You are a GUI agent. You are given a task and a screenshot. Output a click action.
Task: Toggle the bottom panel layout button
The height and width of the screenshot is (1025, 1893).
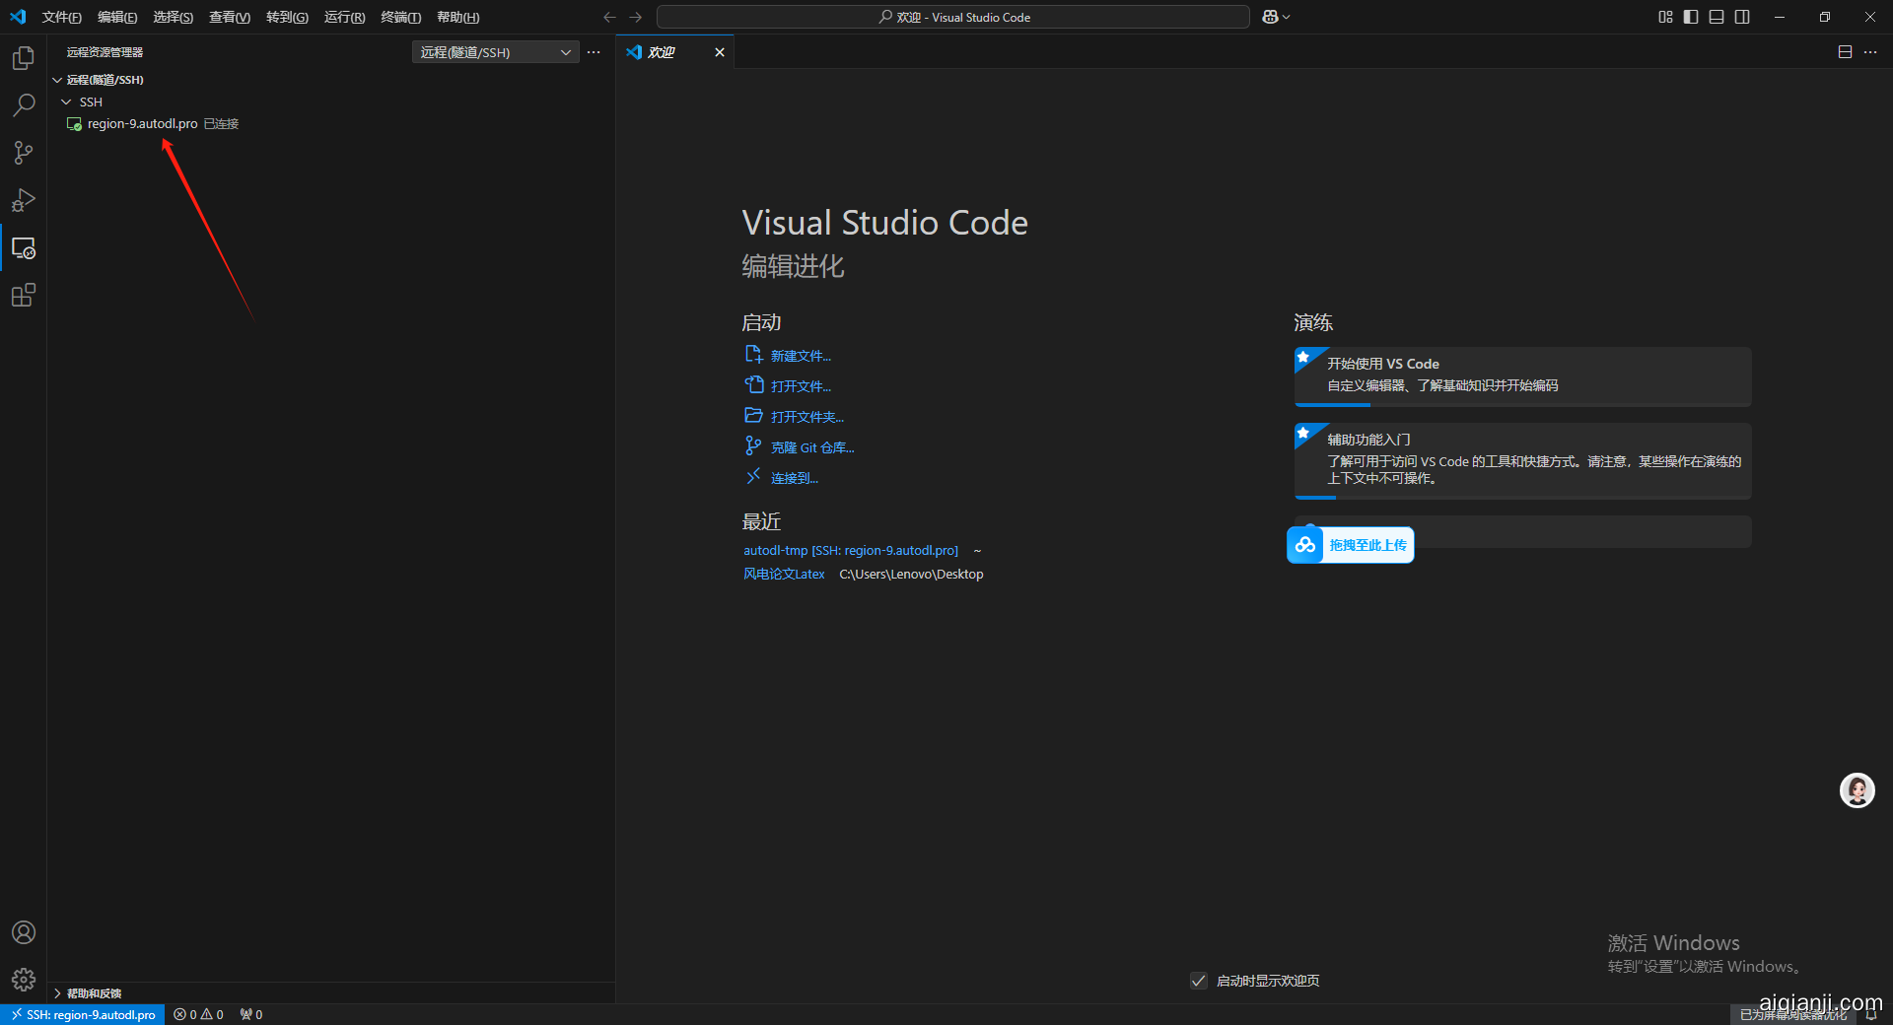pos(1717,17)
